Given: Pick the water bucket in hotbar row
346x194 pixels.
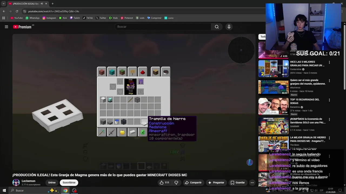Looking at the screenshot, I should [x=117, y=122].
